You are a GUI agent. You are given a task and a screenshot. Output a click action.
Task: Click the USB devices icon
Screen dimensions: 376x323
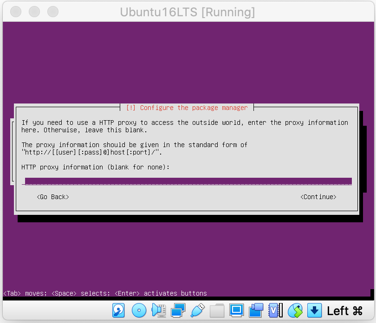tap(197, 310)
